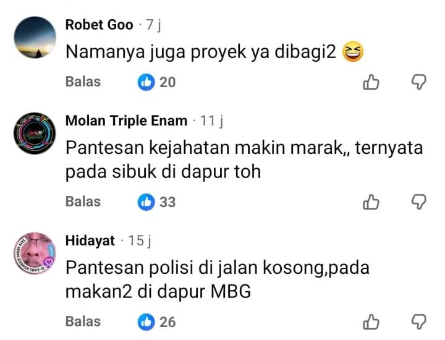Image resolution: width=445 pixels, height=340 pixels.
Task: Open Molan Triple Enam's profile picture
Action: tap(35, 134)
